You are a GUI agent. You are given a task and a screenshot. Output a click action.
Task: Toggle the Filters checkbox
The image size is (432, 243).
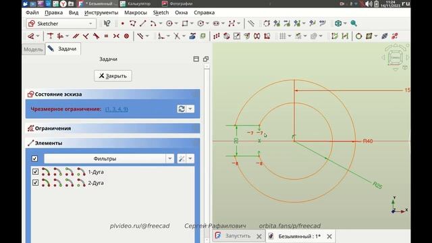click(34, 159)
